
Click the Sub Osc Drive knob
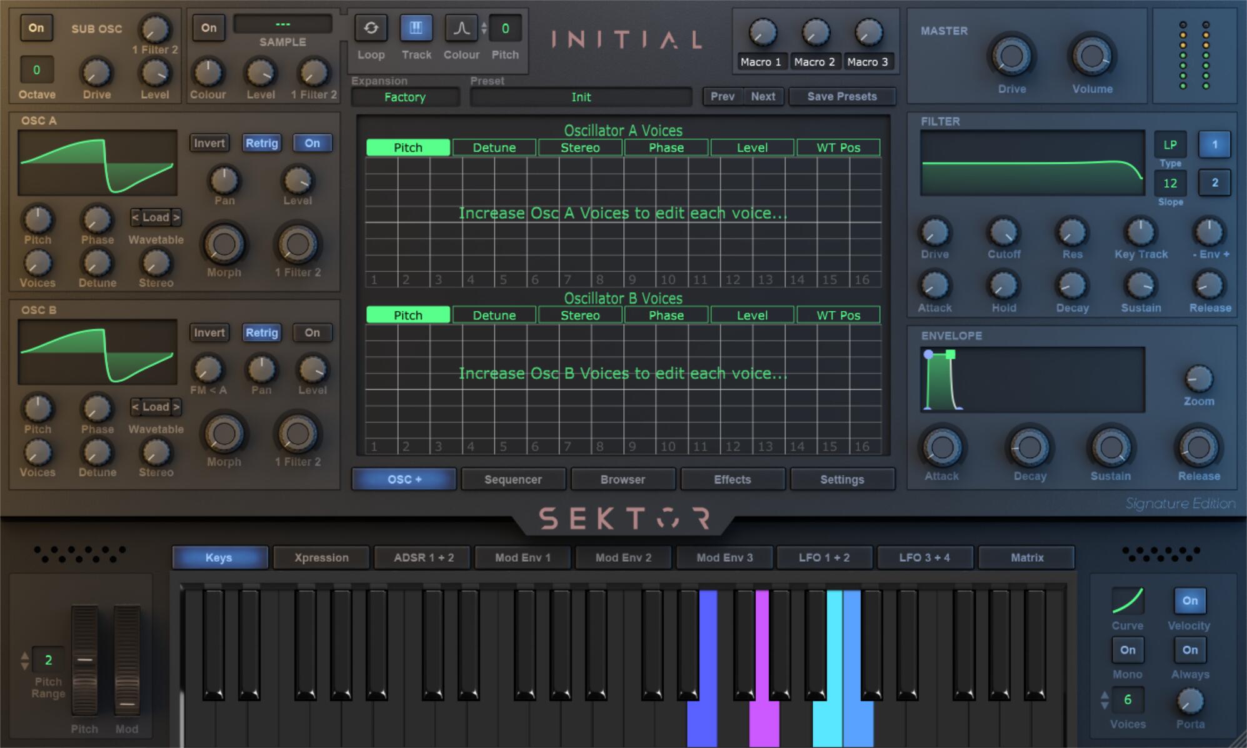(x=96, y=72)
